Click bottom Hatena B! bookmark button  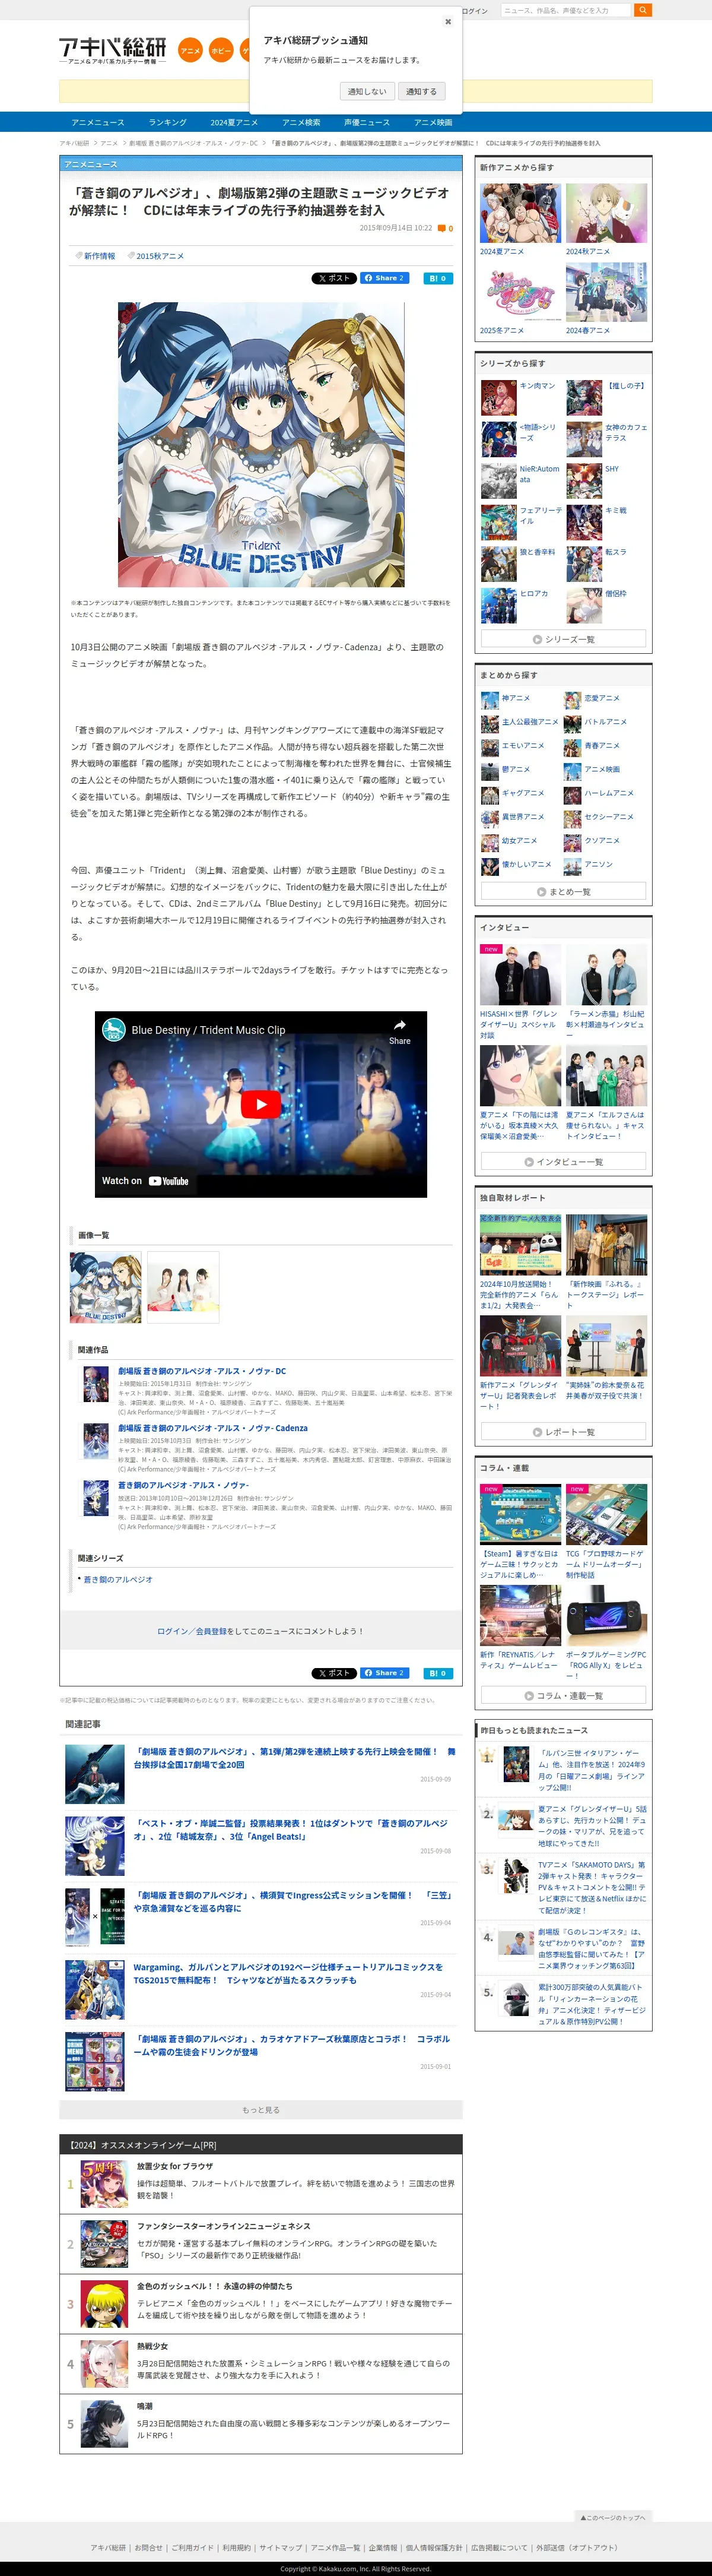(x=438, y=1673)
